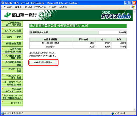137x116 pixels.
Task: Click the 840円 fee cell
Action: pos(119,47)
